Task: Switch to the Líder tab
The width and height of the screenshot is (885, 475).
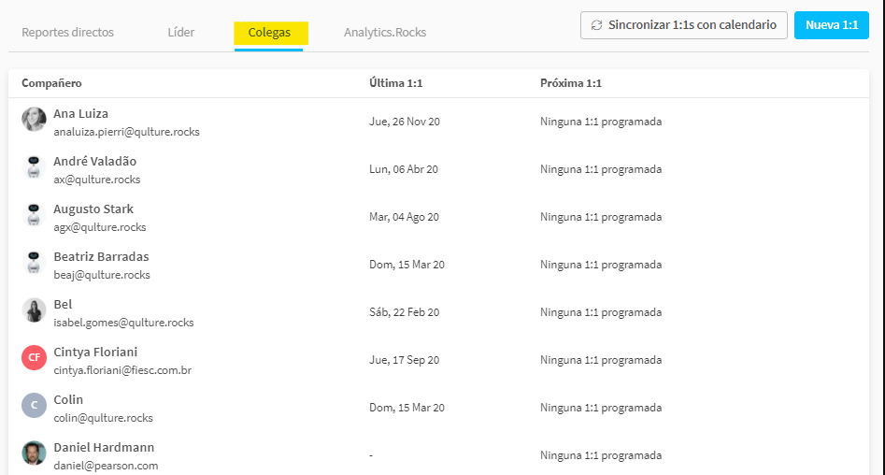Action: 181,32
